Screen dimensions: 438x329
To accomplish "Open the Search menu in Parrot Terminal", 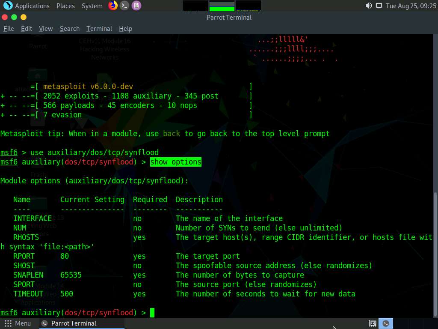I will click(x=70, y=29).
